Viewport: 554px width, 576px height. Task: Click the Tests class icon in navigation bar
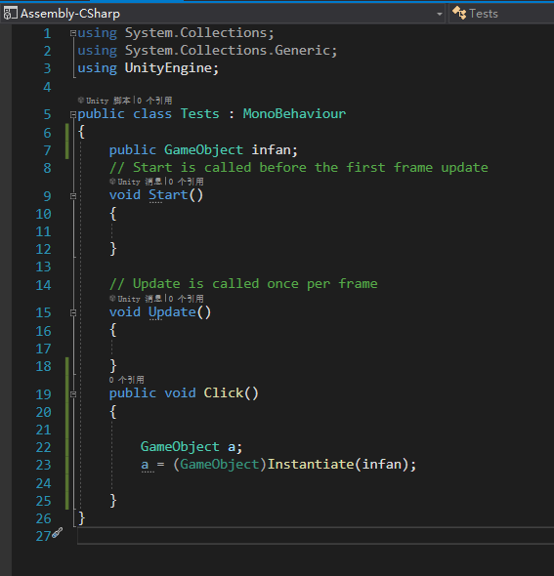(x=459, y=14)
